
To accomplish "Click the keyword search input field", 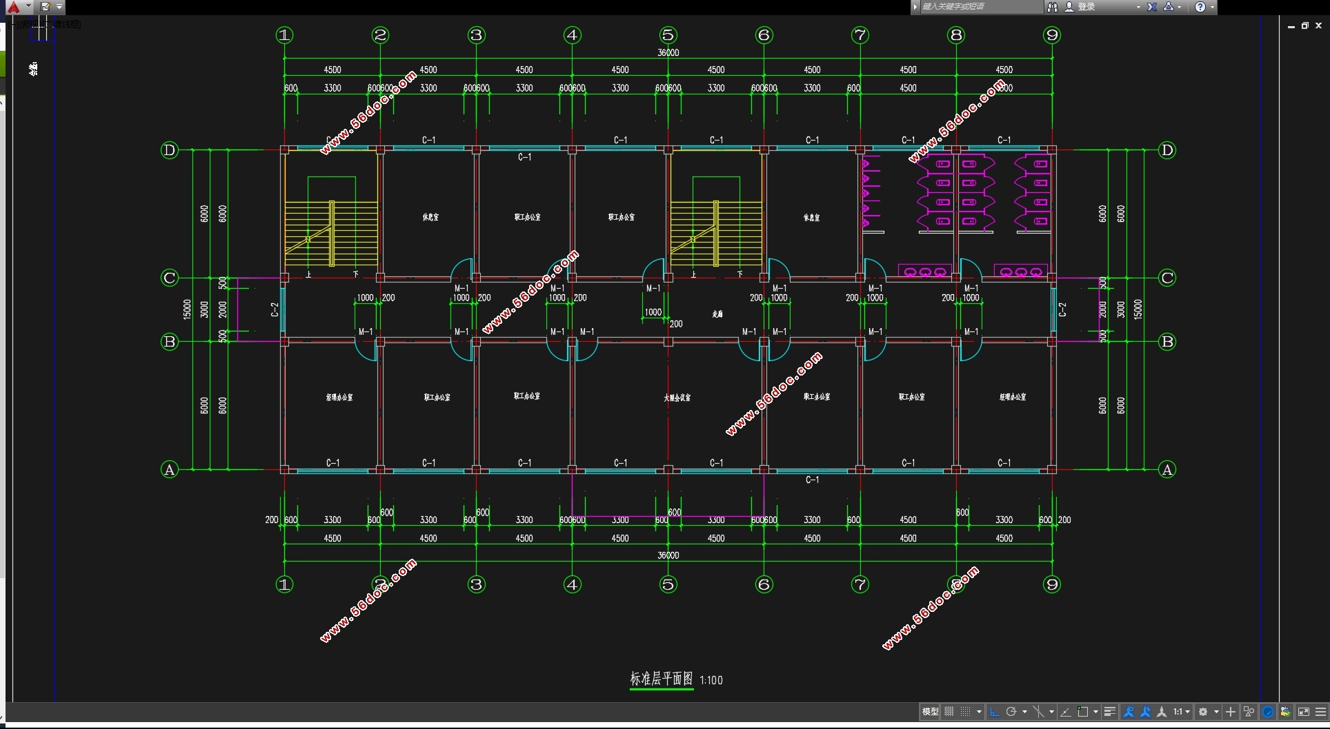I will point(980,7).
